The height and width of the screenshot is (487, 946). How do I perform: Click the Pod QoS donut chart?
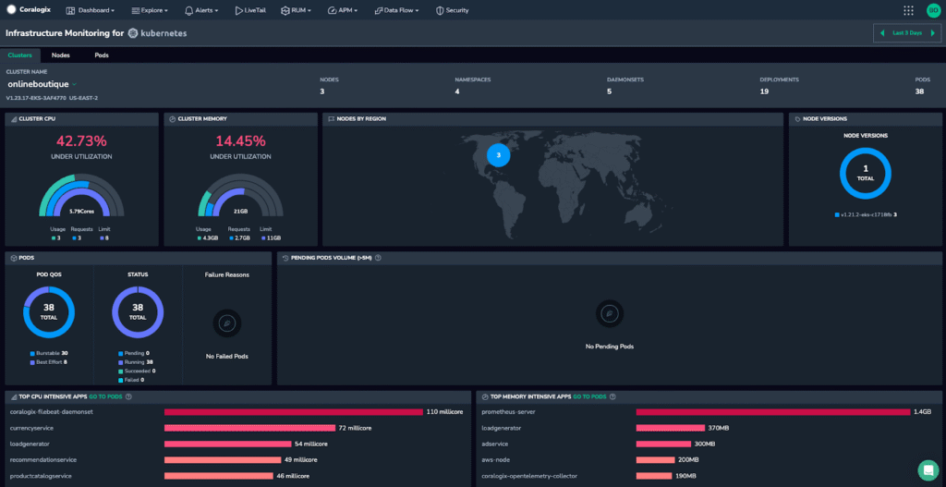tap(49, 311)
